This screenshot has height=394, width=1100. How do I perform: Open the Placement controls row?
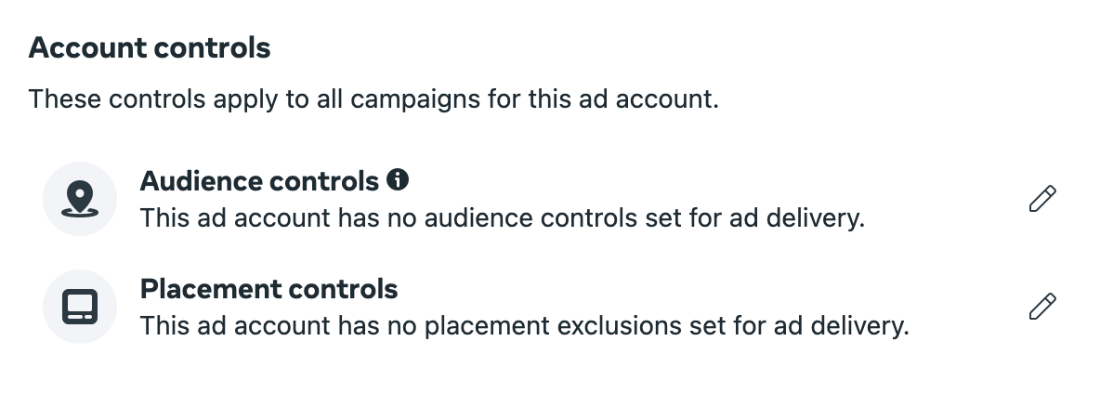point(550,307)
